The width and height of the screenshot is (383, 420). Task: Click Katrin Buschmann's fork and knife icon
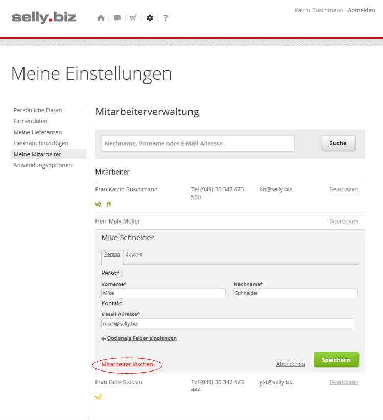point(108,205)
